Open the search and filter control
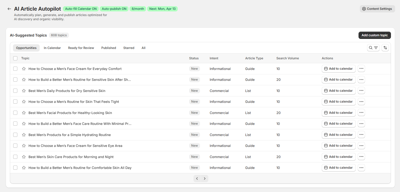The height and width of the screenshot is (192, 400). point(373,48)
